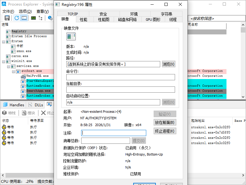Click the System Idle Process icon
Viewport: 246px width, 185px height.
[x=8, y=37]
